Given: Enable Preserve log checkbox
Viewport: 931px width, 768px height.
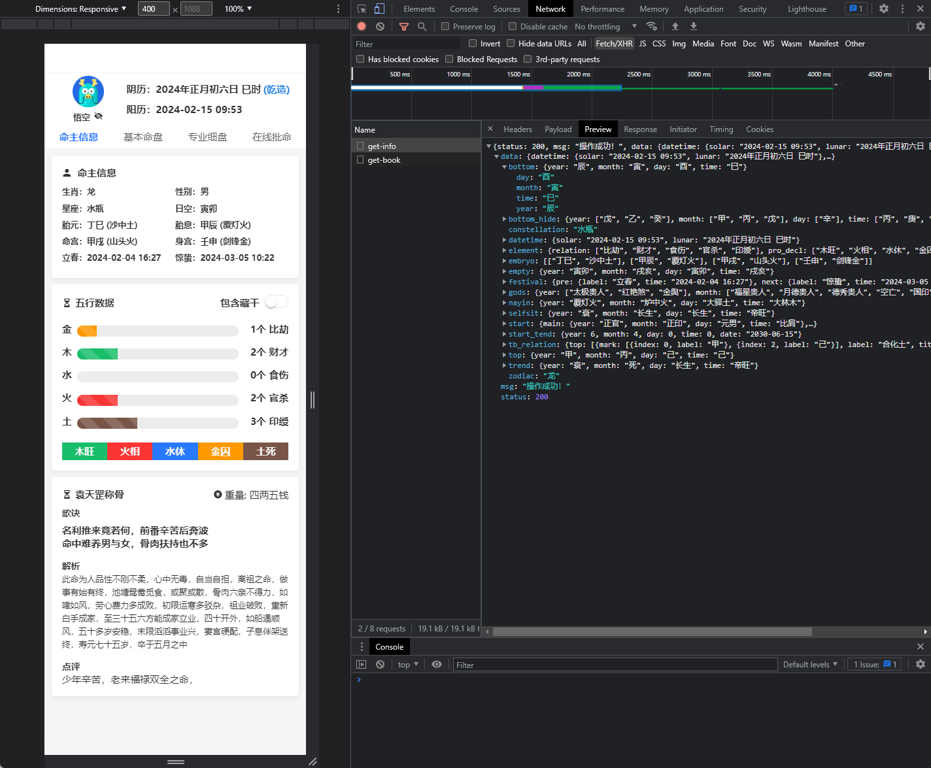Looking at the screenshot, I should [x=445, y=26].
